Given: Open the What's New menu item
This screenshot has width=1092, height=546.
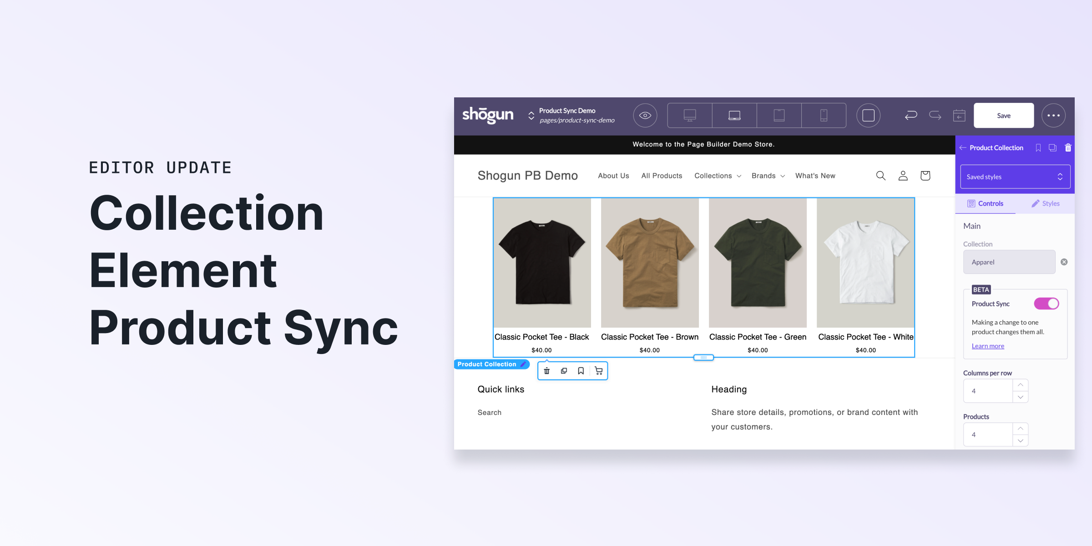Looking at the screenshot, I should tap(815, 176).
